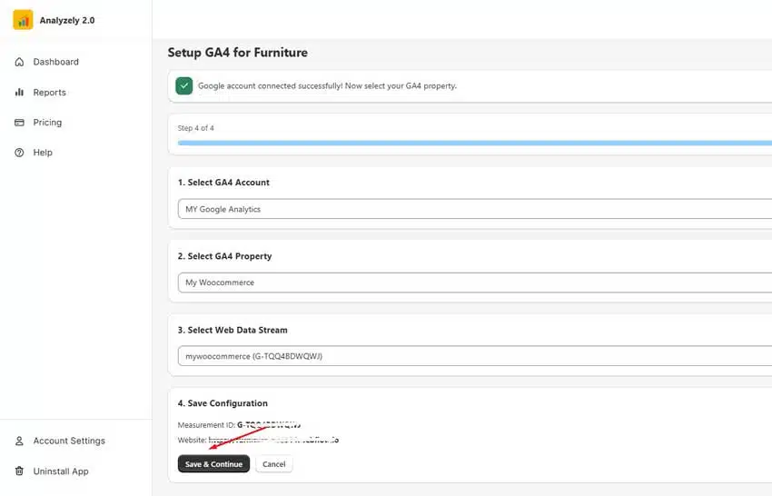Click the Pricing card icon
The width and height of the screenshot is (772, 496).
tap(19, 123)
